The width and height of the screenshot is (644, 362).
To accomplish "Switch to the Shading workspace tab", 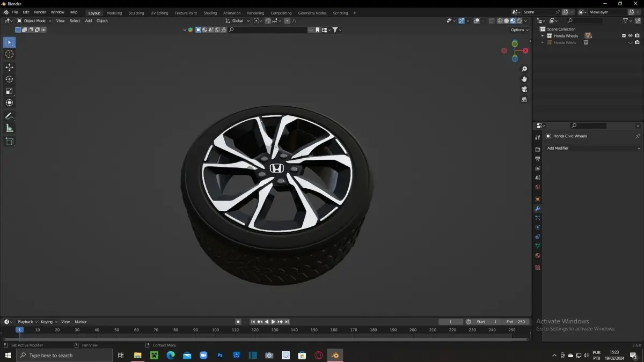I will [x=210, y=13].
